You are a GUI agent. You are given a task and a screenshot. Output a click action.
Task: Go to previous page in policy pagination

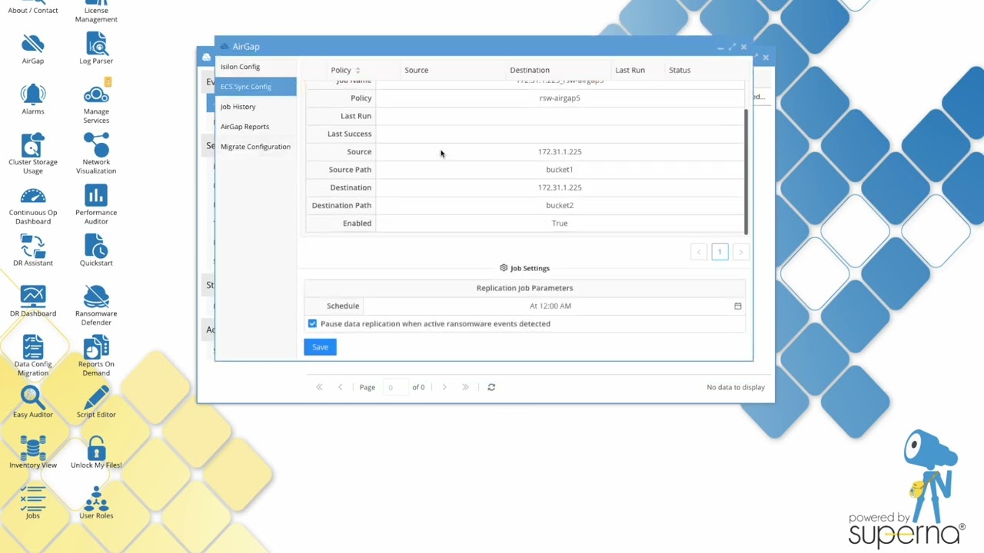(x=699, y=252)
